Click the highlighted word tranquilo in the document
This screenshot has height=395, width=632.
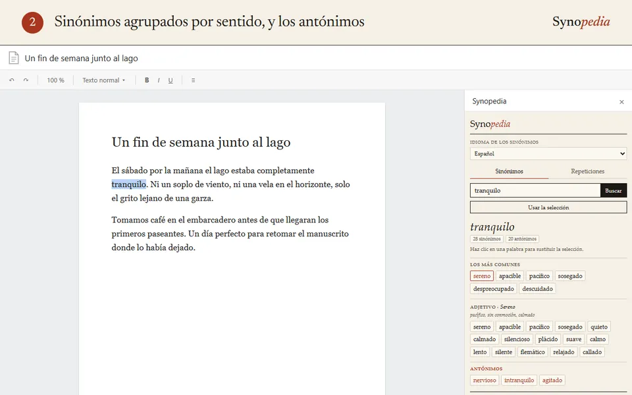tap(128, 184)
